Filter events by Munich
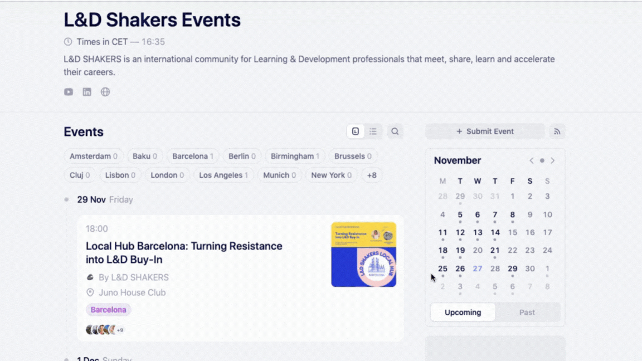 [x=279, y=175]
